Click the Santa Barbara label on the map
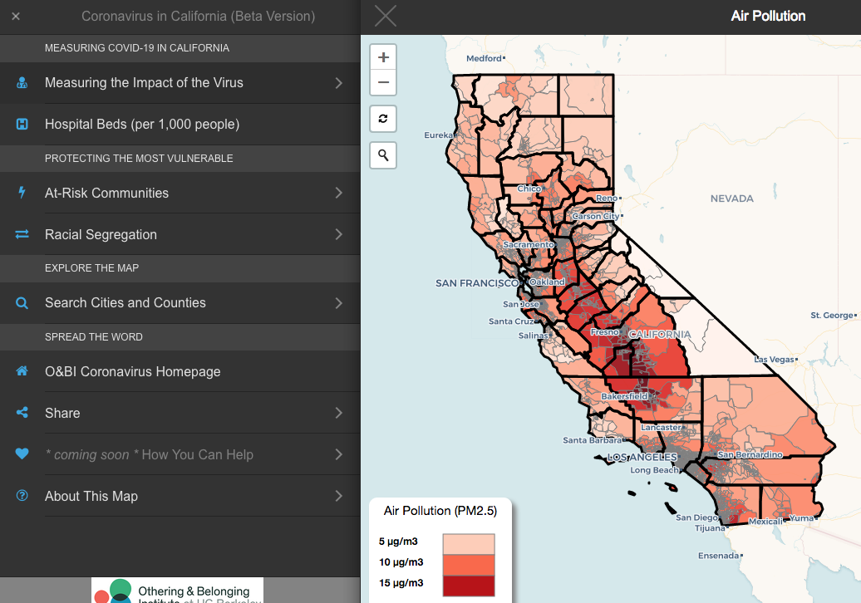 point(592,440)
